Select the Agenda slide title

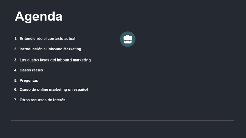click(x=39, y=16)
